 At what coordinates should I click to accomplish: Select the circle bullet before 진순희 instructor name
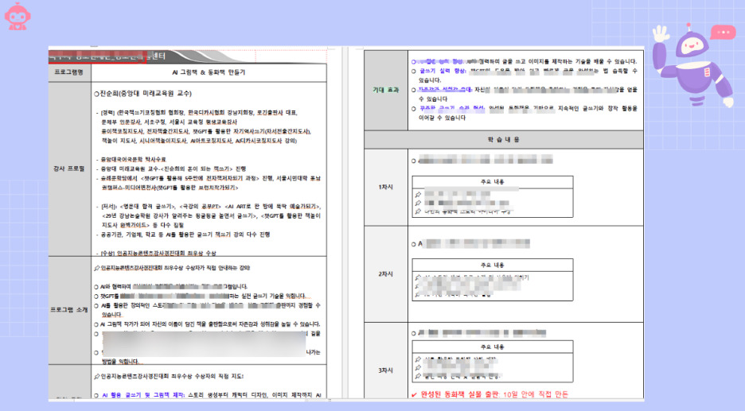coord(96,94)
